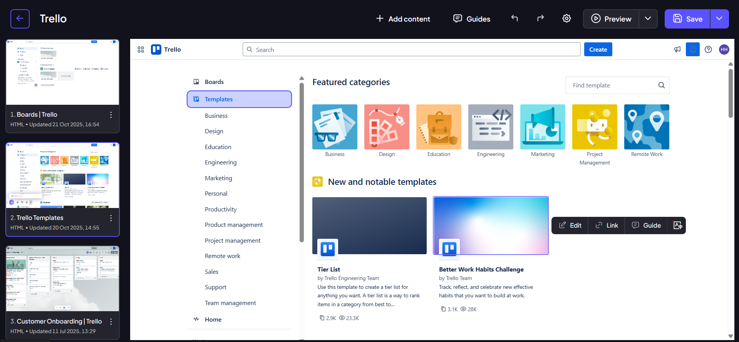
Task: Open the Tier List template cover image
Action: pos(369,226)
